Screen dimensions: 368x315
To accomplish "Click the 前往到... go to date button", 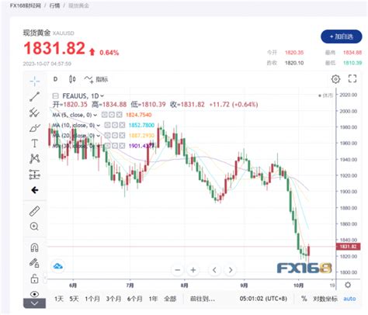I will (203, 299).
